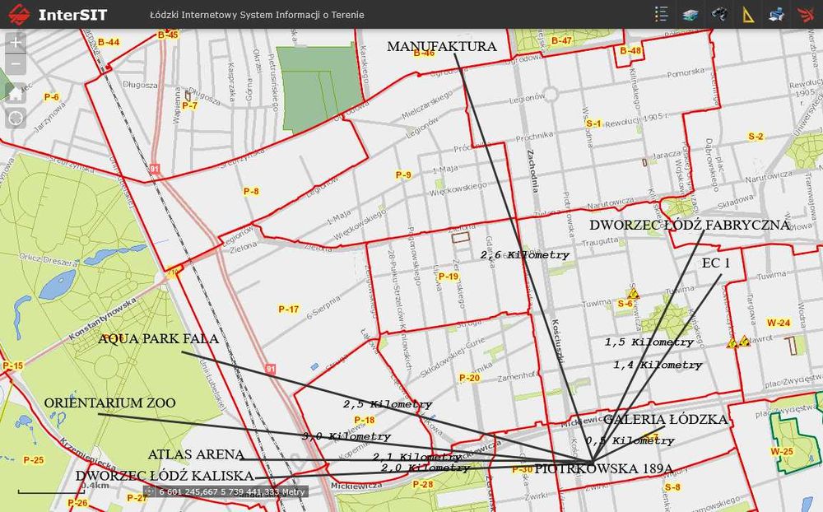Viewport: 823px width, 512px height.
Task: Click the Konstantynowska street label
Action: click(103, 318)
